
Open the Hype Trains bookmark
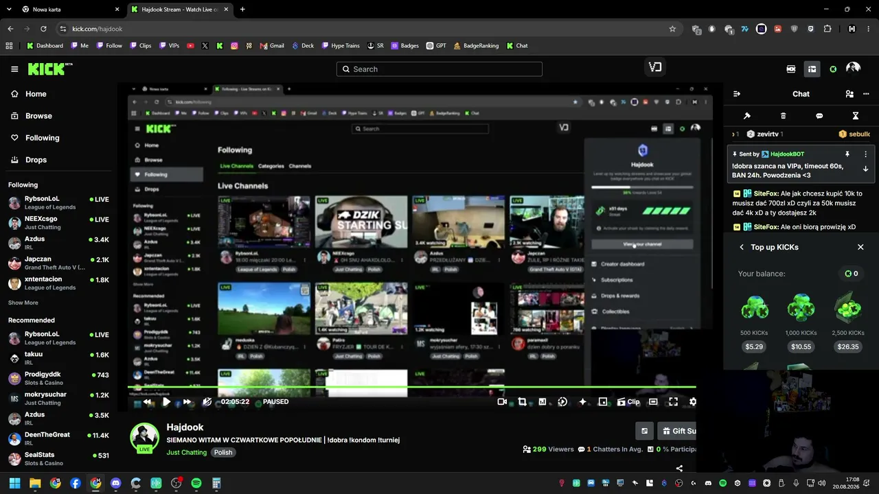coord(340,46)
